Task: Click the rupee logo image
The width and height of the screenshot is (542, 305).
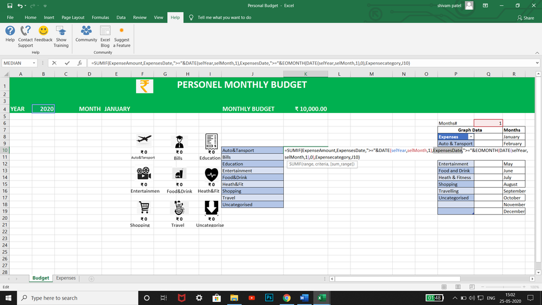Action: pyautogui.click(x=144, y=86)
